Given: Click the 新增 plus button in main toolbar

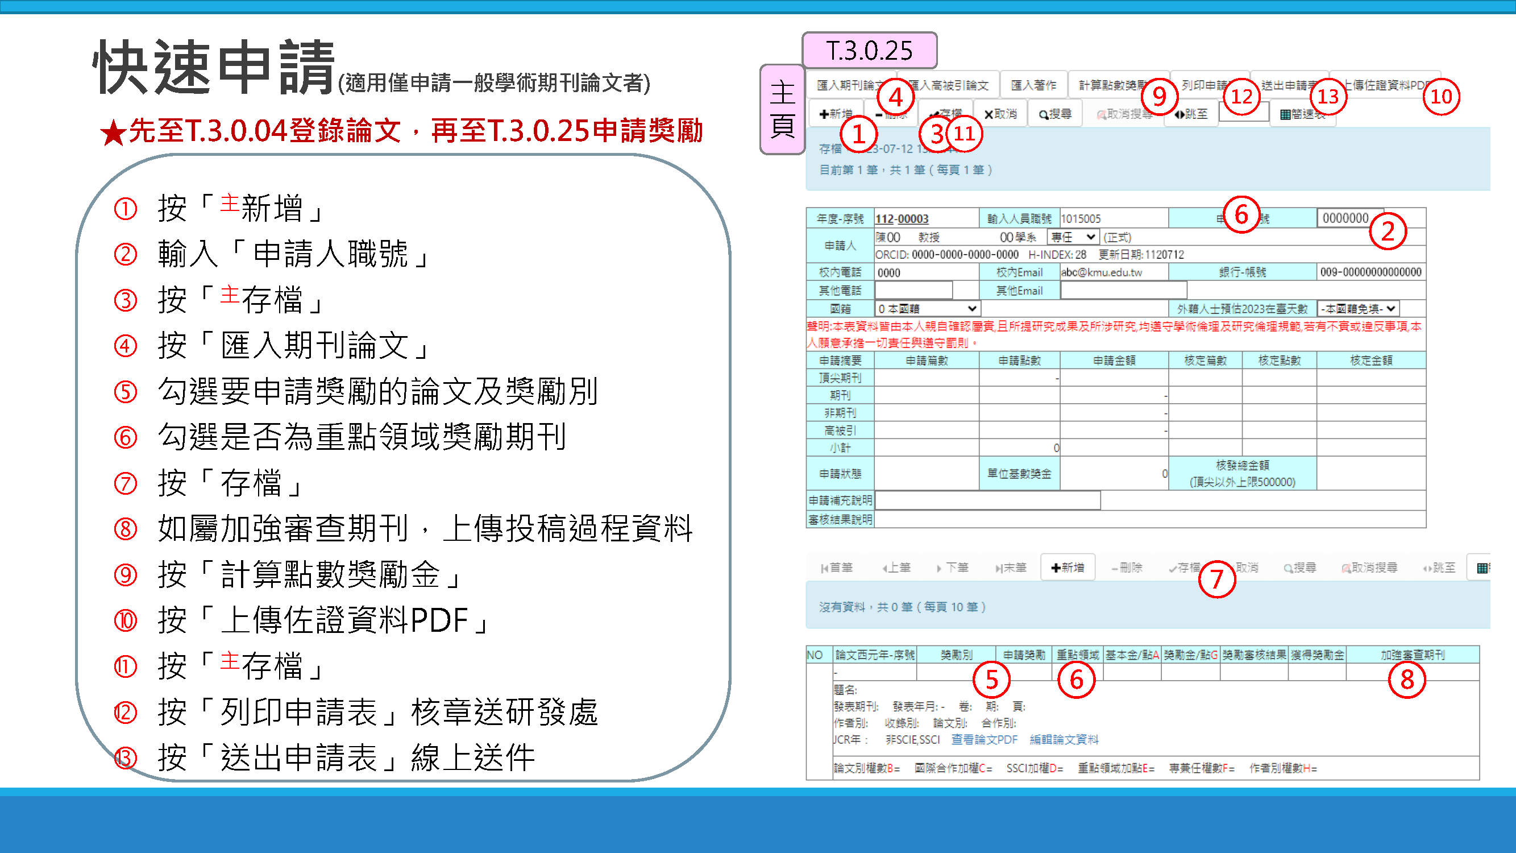Looking at the screenshot, I should point(836,114).
